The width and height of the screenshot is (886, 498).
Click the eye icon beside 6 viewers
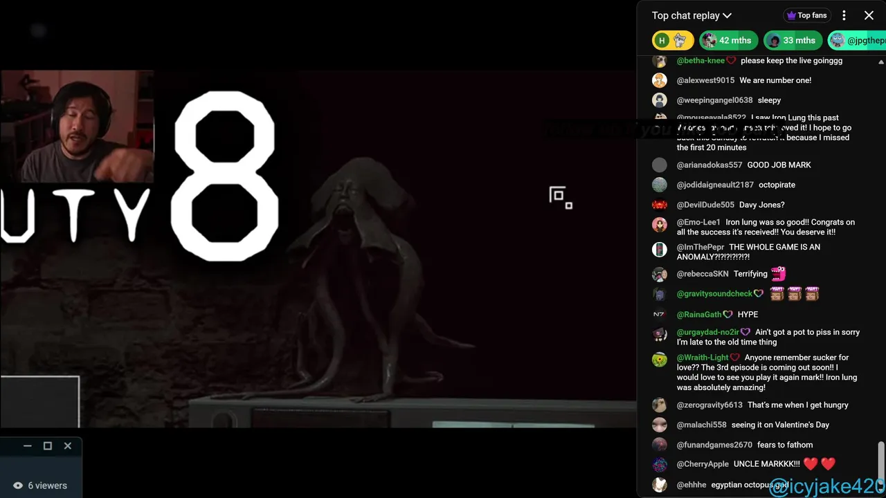[18, 486]
